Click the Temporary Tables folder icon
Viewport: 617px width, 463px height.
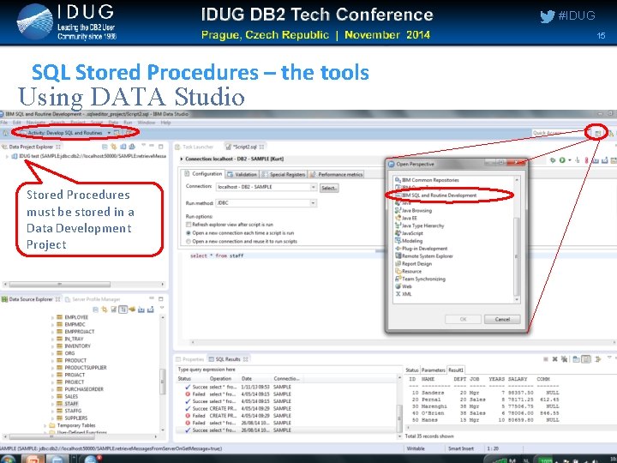[52, 425]
